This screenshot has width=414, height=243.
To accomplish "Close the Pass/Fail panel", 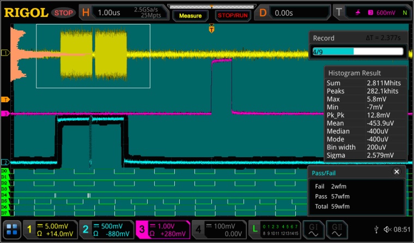I will tap(397, 172).
